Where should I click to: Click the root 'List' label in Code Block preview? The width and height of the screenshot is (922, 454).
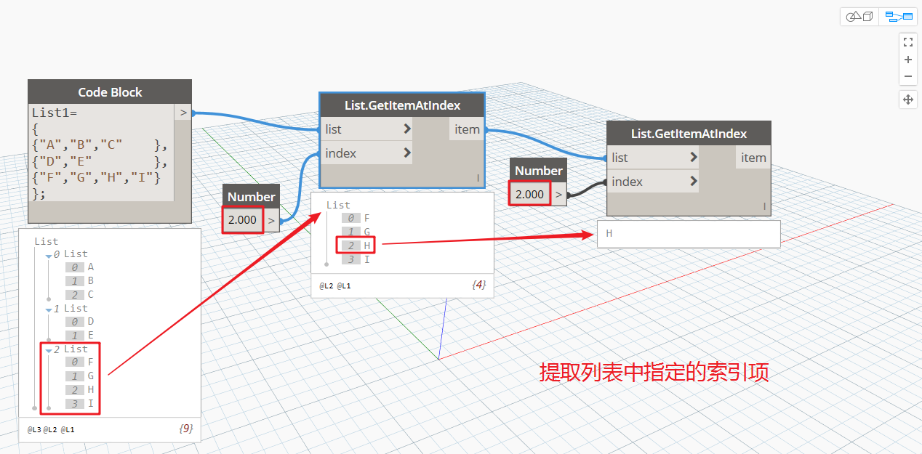click(47, 241)
